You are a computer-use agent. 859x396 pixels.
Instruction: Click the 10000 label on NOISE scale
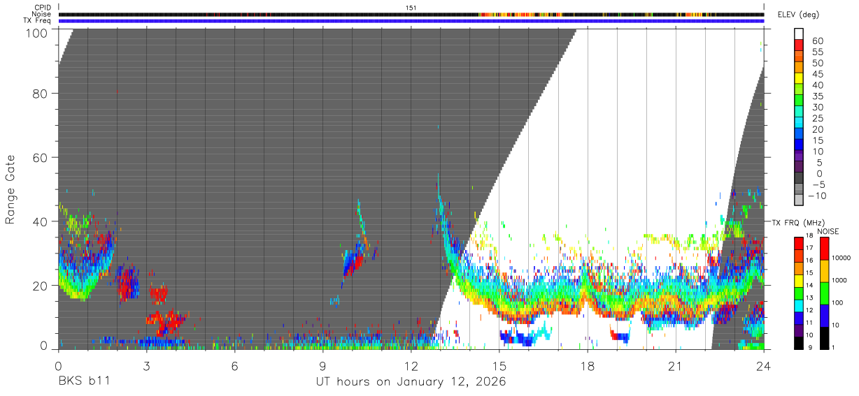pos(841,258)
